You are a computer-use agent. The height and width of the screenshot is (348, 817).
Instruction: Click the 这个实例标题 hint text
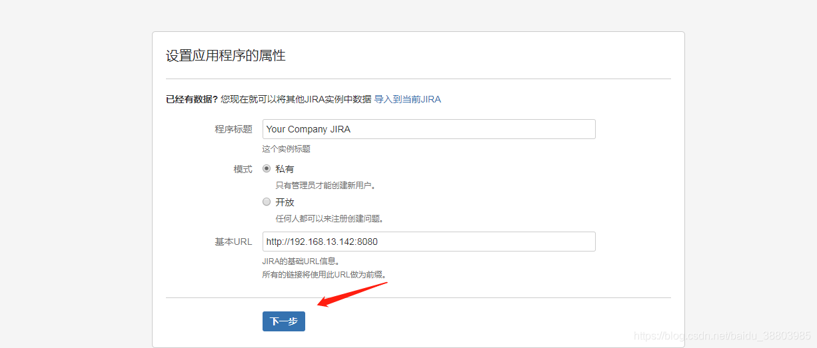(287, 149)
